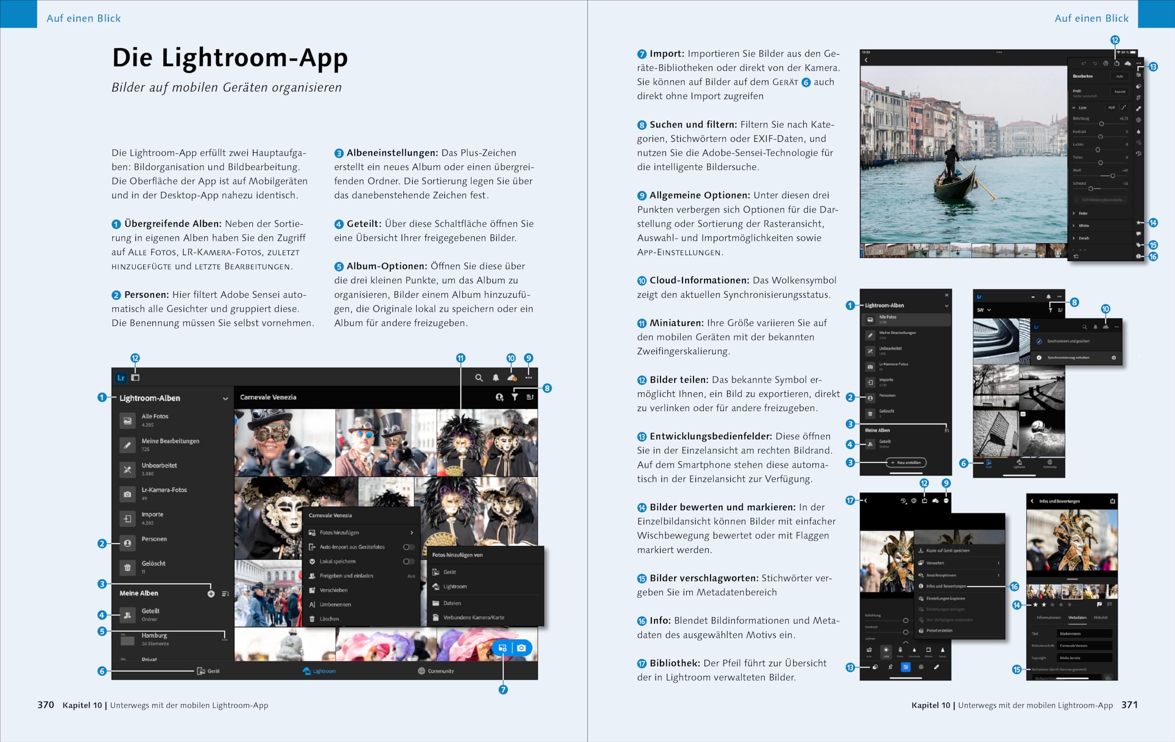1175x742 pixels.
Task: Click the tone curve icon next to HDR
Action: tap(1124, 108)
